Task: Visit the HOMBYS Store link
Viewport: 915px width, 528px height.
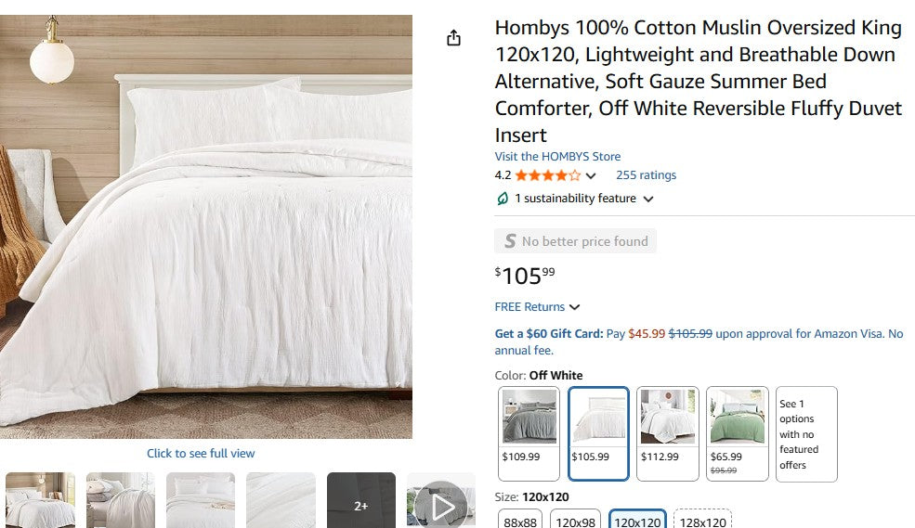Action: coord(557,157)
